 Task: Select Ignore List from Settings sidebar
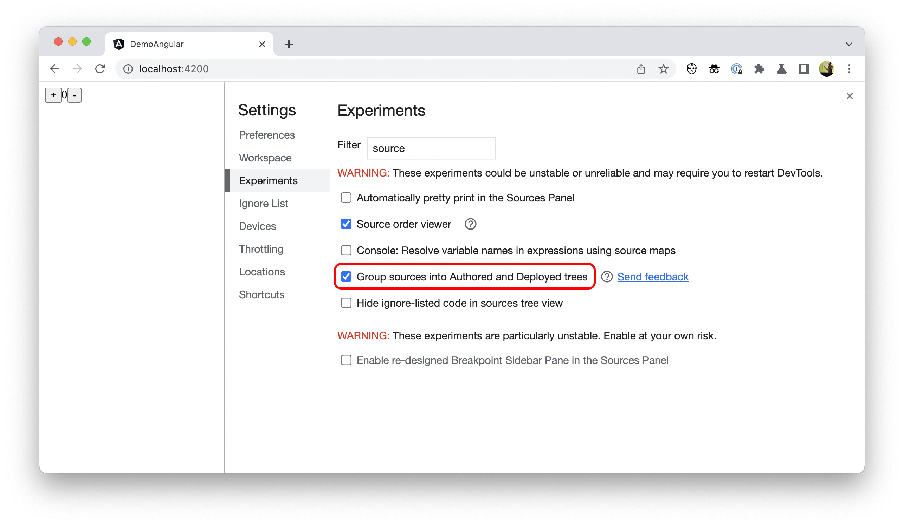pyautogui.click(x=263, y=203)
